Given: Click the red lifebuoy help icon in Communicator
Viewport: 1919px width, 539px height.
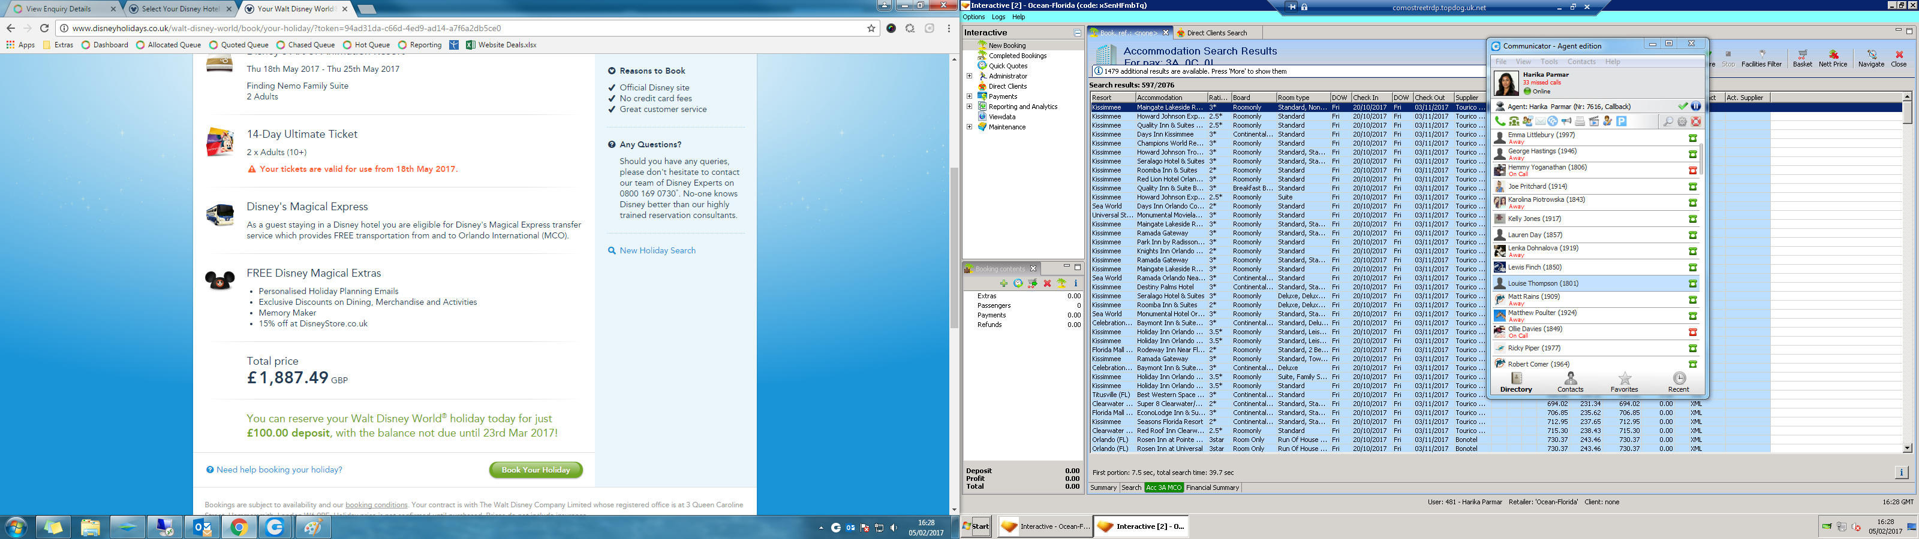Looking at the screenshot, I should coord(1695,122).
